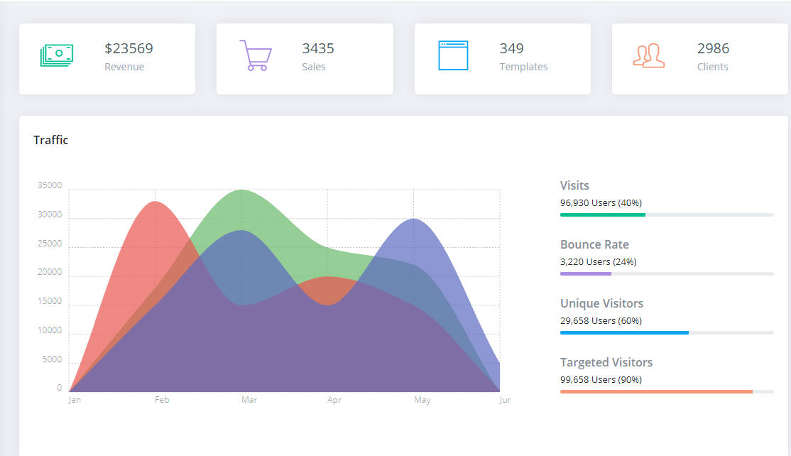Click the blue Unique Visitors progress bar
791x456 pixels.
625,332
